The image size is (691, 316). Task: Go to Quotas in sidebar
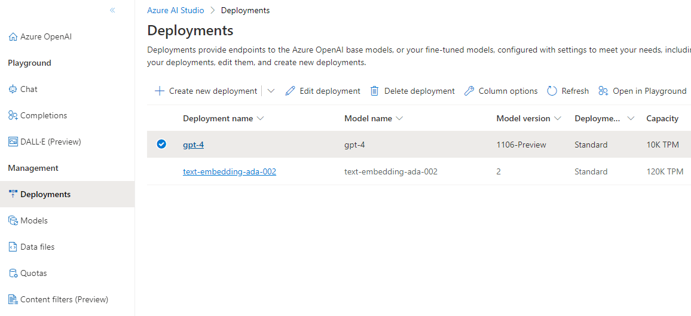tap(33, 274)
